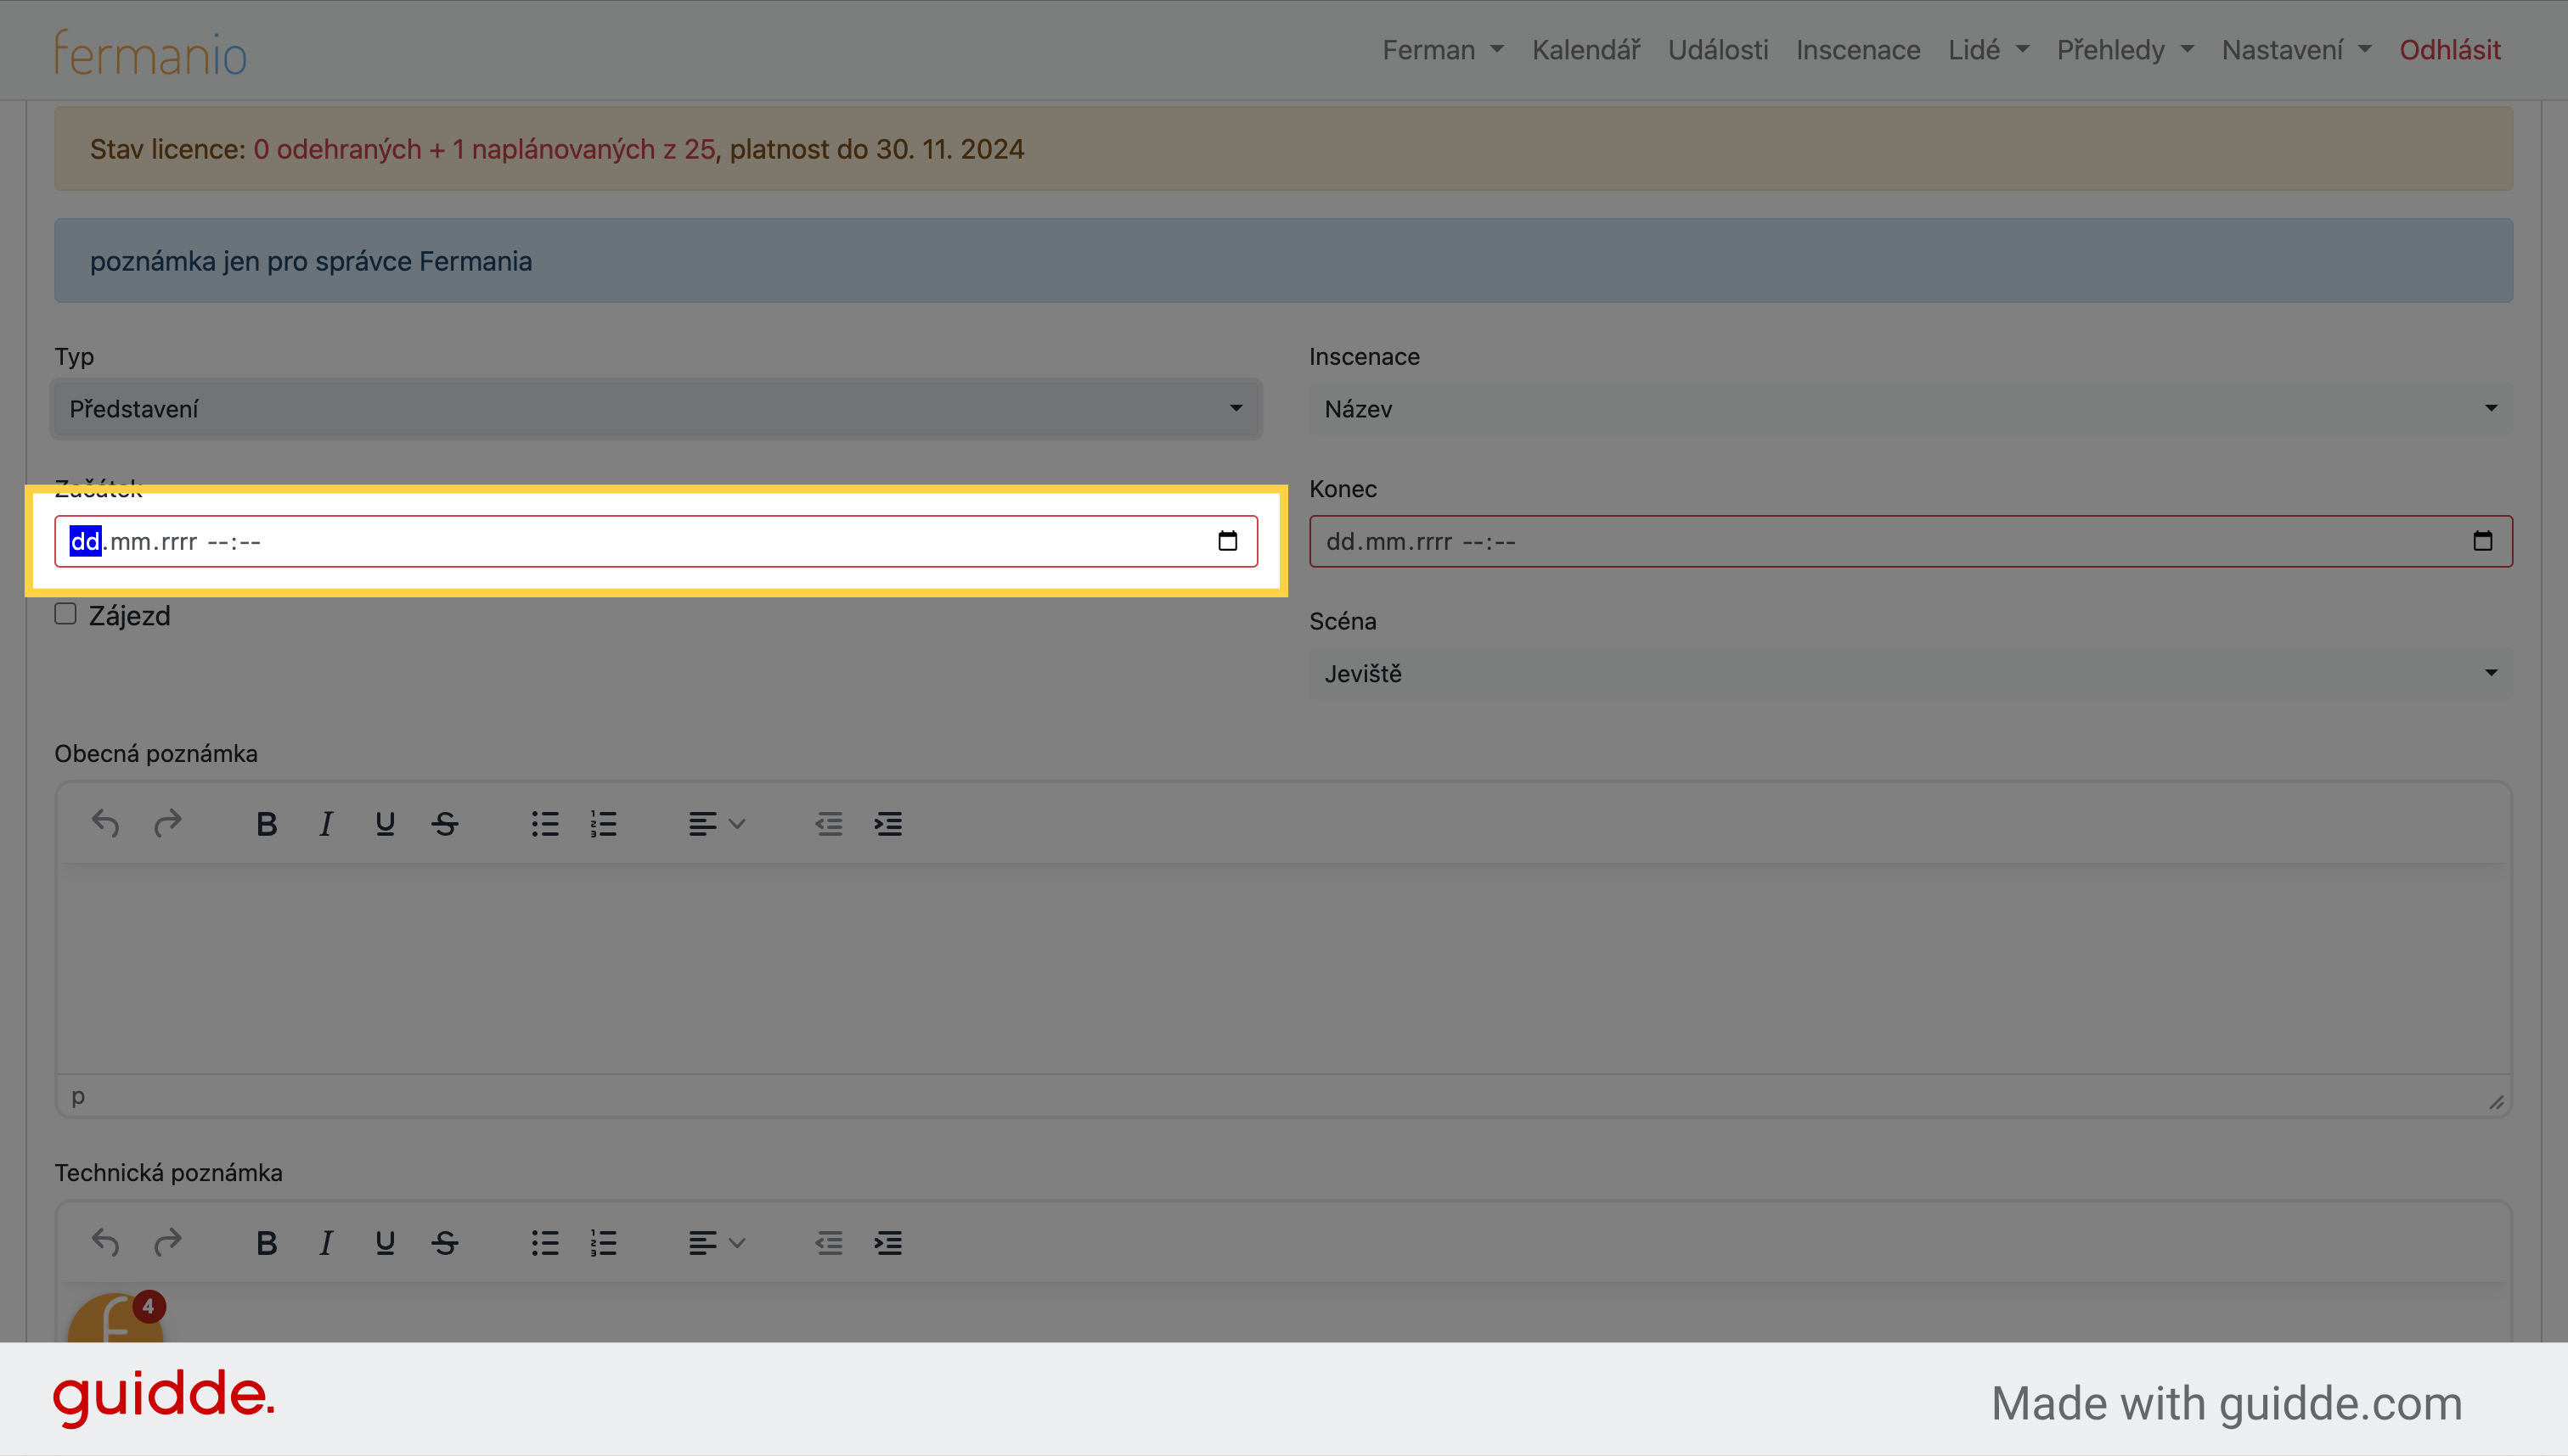This screenshot has width=2568, height=1456.
Task: Toggle bold in Obecná poznámka editor
Action: coord(266,824)
